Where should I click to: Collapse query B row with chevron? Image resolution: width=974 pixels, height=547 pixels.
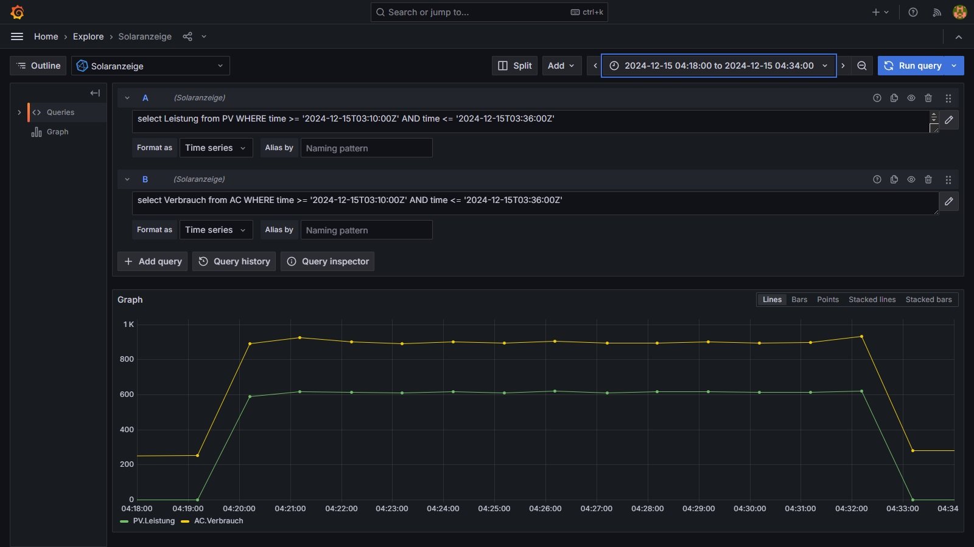coord(127,179)
